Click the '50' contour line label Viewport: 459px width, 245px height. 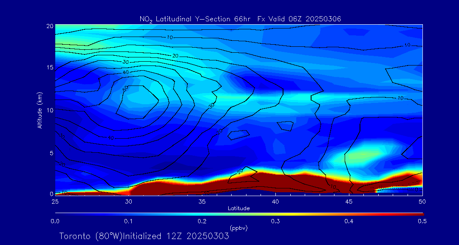tap(125, 88)
